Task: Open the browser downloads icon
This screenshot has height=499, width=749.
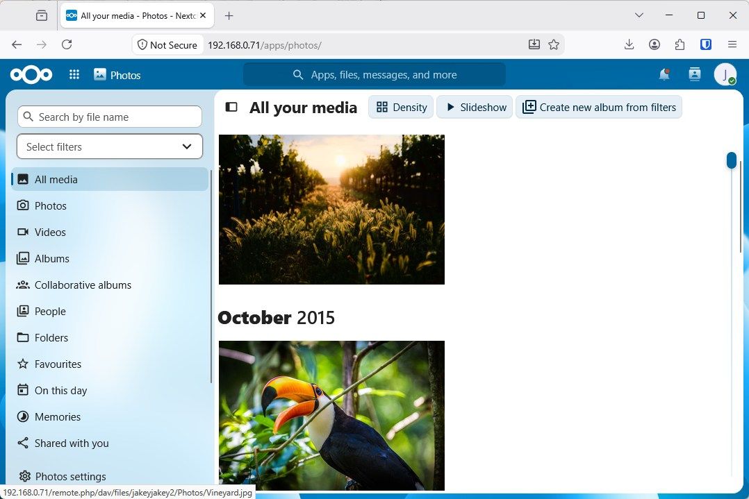Action: (x=629, y=45)
